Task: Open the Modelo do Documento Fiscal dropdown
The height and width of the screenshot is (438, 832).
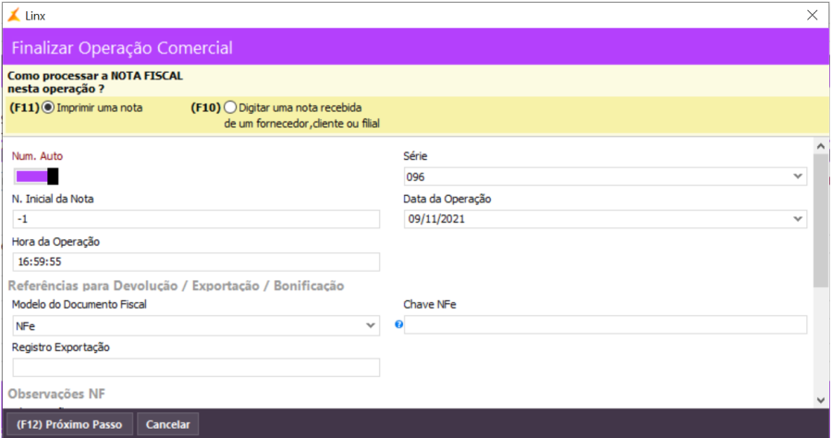Action: tap(196, 325)
